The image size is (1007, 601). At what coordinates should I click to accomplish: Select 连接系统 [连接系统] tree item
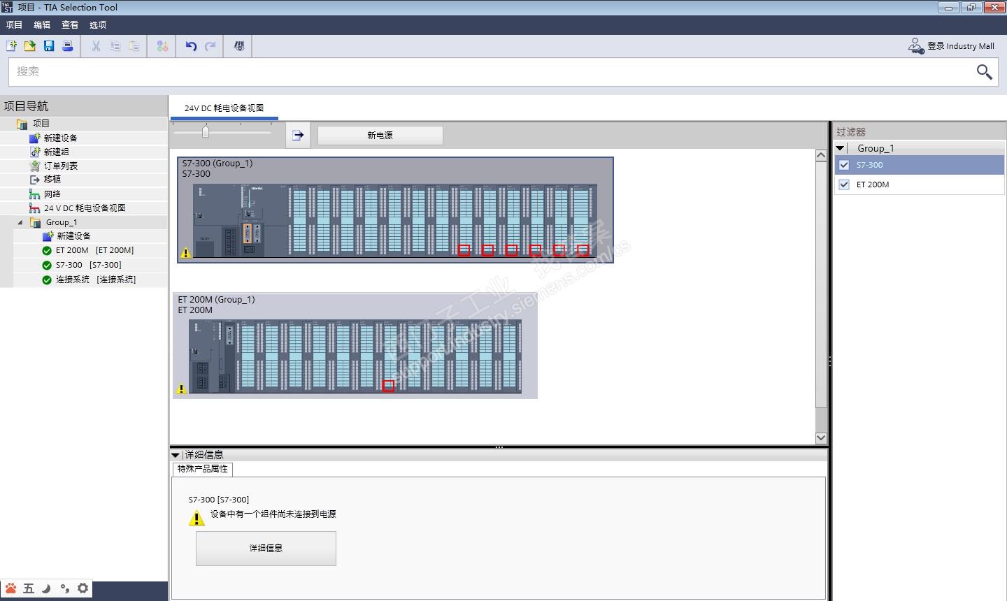point(96,280)
